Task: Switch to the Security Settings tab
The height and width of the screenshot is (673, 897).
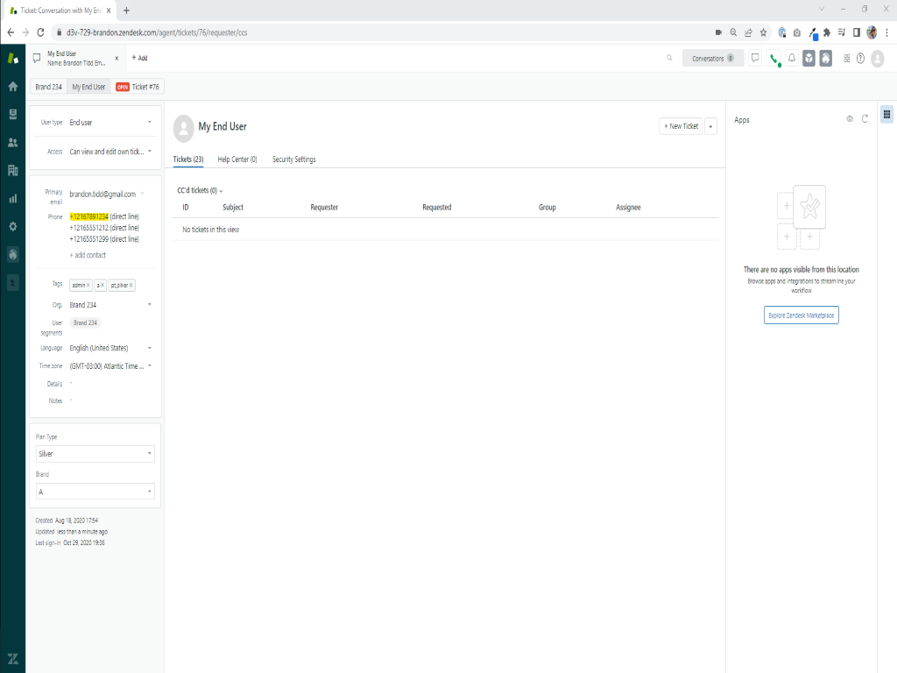Action: 293,159
